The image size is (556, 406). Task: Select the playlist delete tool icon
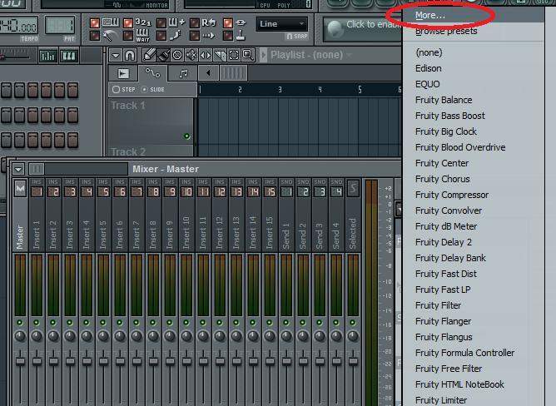[x=177, y=55]
